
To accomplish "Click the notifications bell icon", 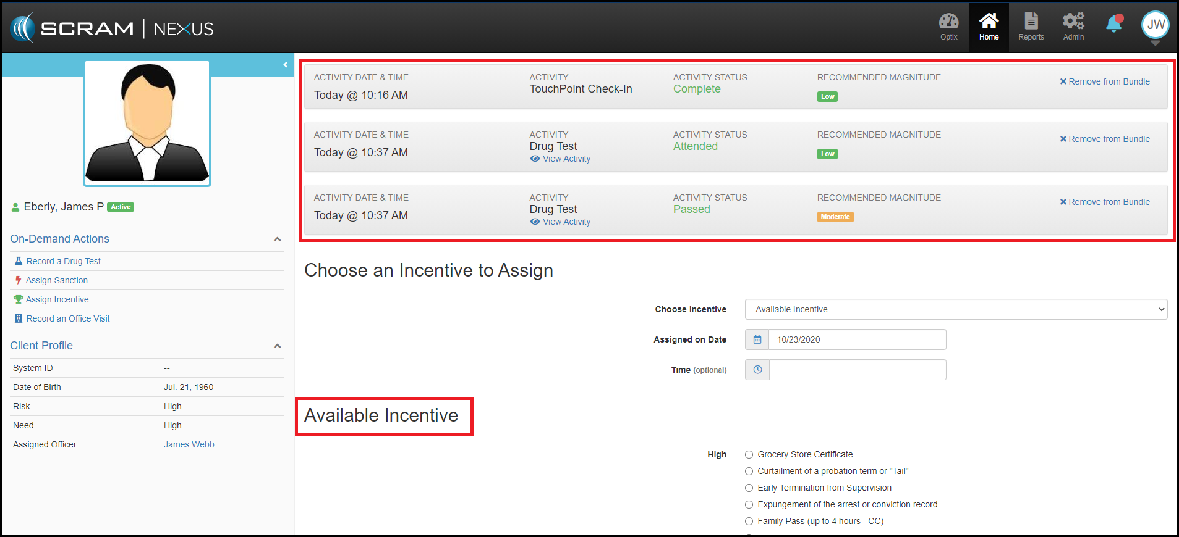I will tap(1113, 25).
